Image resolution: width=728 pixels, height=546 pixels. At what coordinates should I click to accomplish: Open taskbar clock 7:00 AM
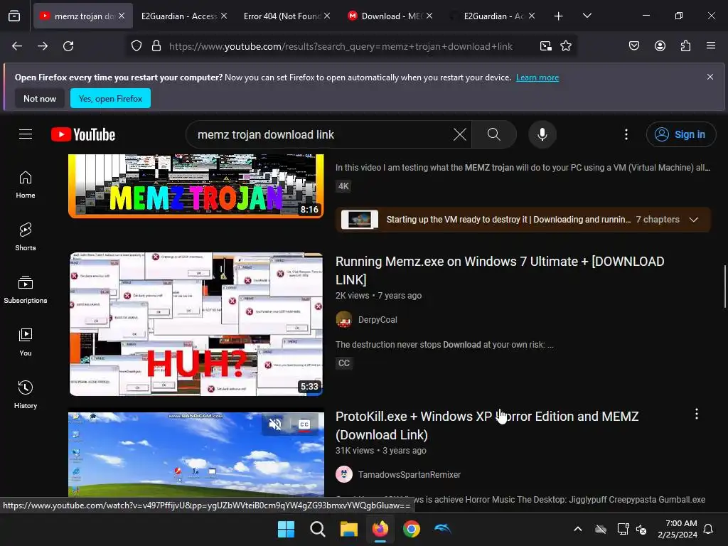point(678,529)
